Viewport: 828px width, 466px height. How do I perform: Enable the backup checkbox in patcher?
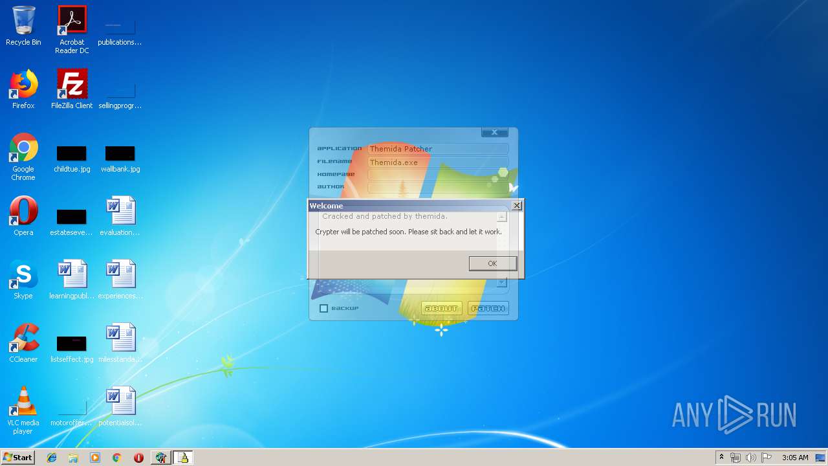[324, 309]
